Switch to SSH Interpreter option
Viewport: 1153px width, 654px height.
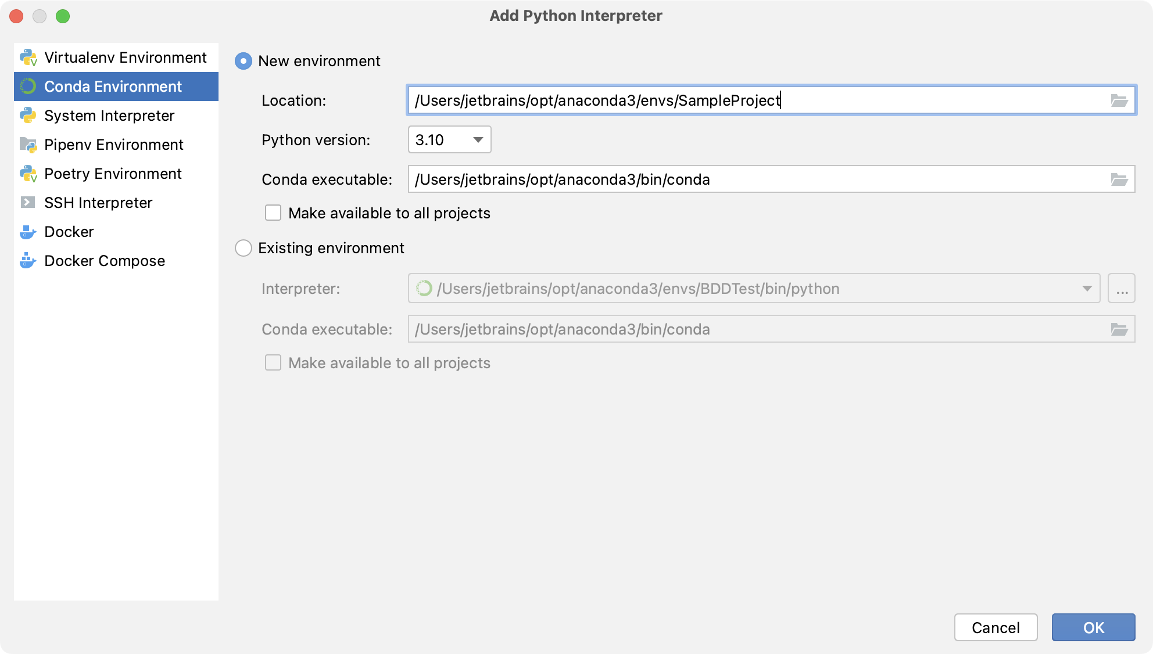coord(98,203)
